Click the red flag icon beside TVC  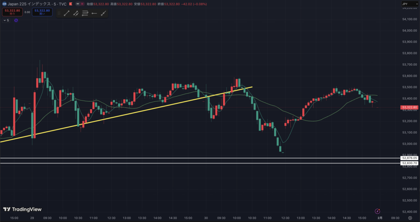[x=71, y=4]
